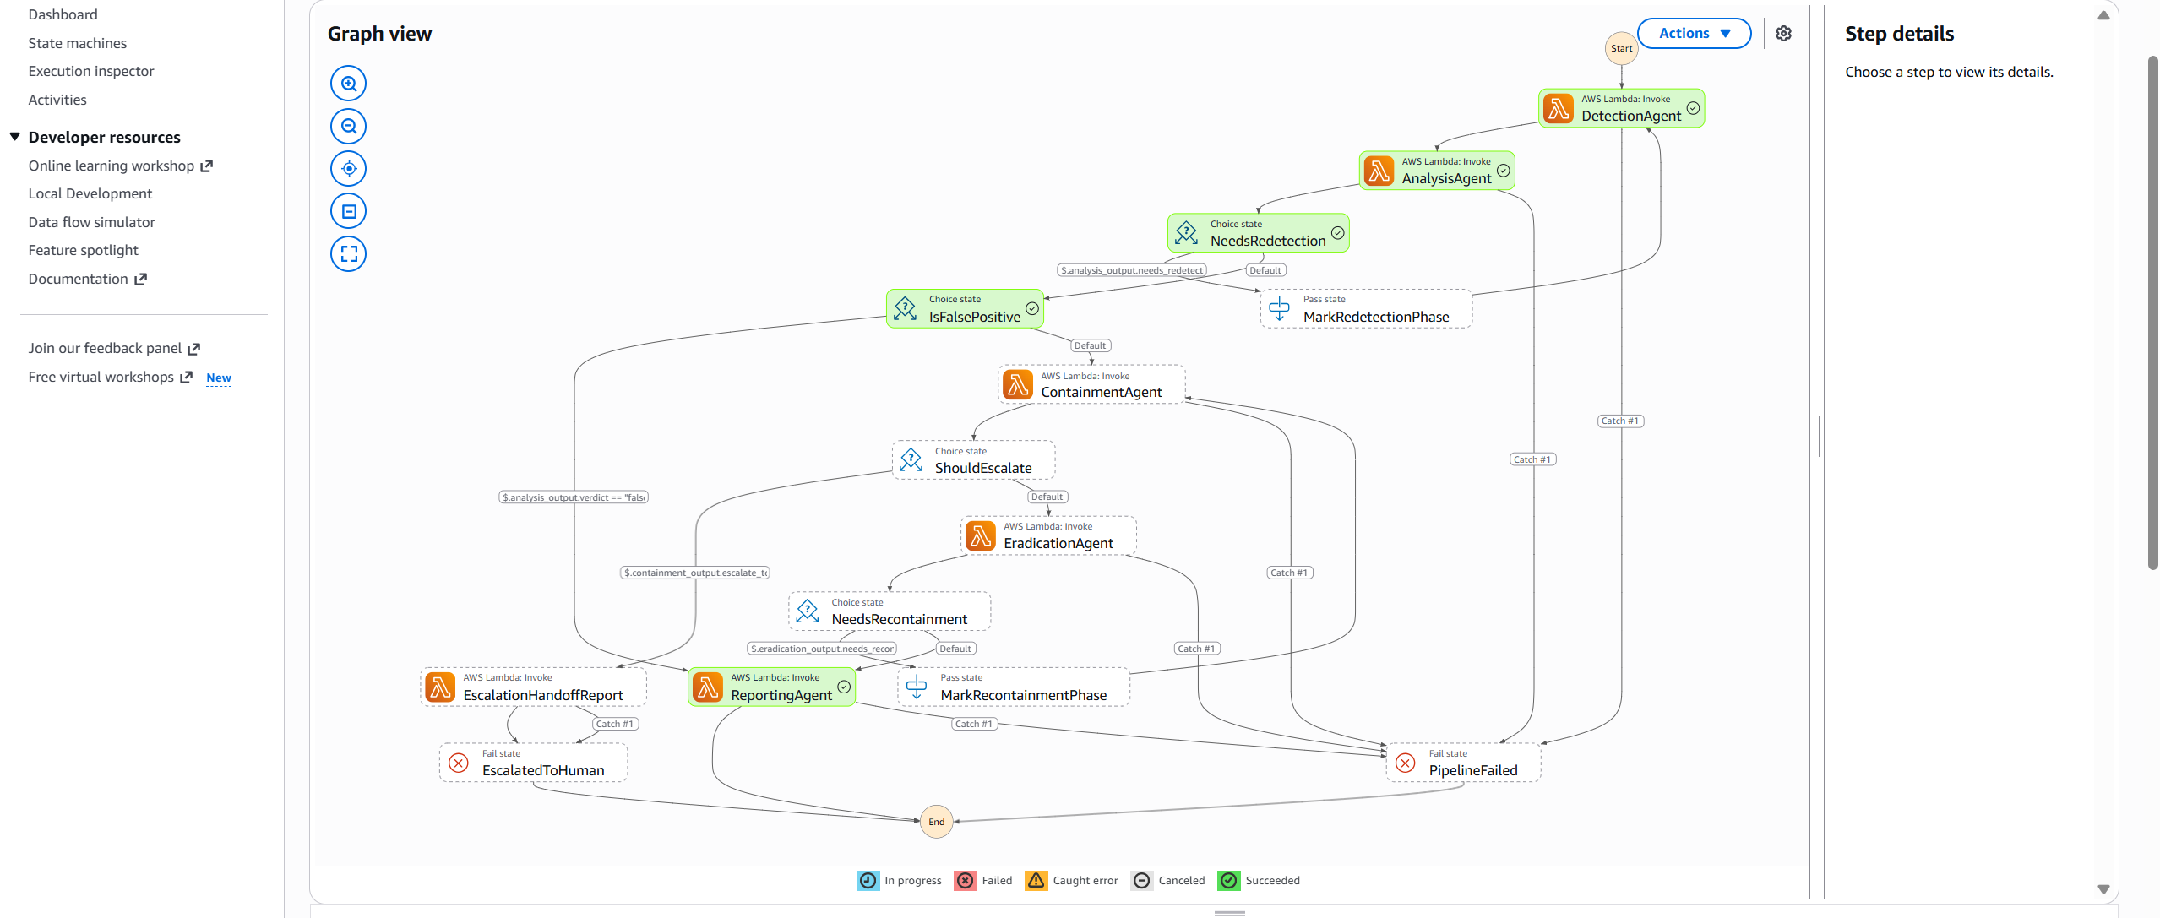The height and width of the screenshot is (918, 2160).
Task: Click the Succeeded legend icon
Action: 1229,880
